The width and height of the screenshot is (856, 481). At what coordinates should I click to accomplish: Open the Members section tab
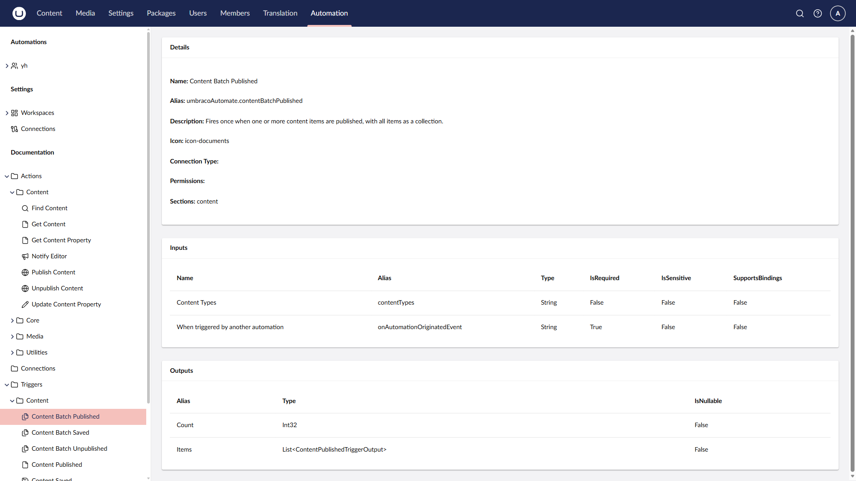pyautogui.click(x=235, y=13)
